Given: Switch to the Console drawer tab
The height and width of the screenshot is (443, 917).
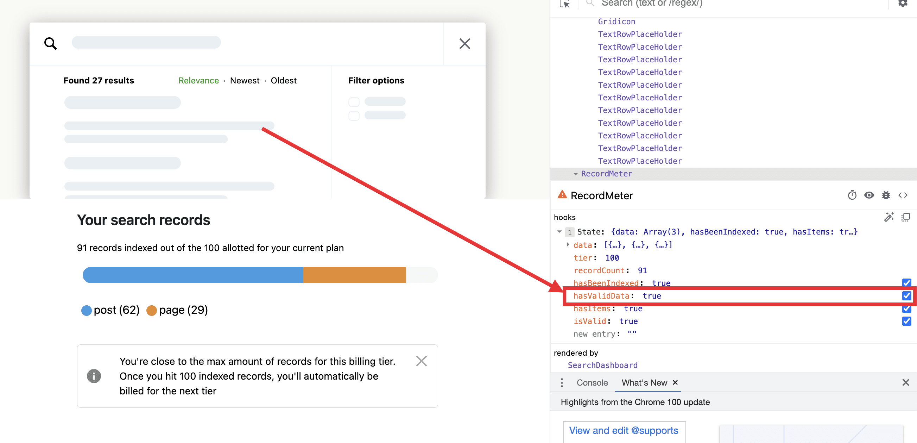Looking at the screenshot, I should tap(592, 383).
